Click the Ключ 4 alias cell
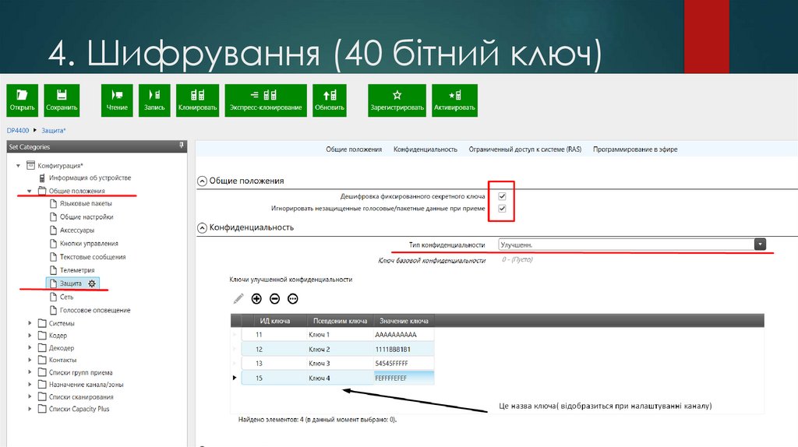798x447 pixels. pos(340,378)
